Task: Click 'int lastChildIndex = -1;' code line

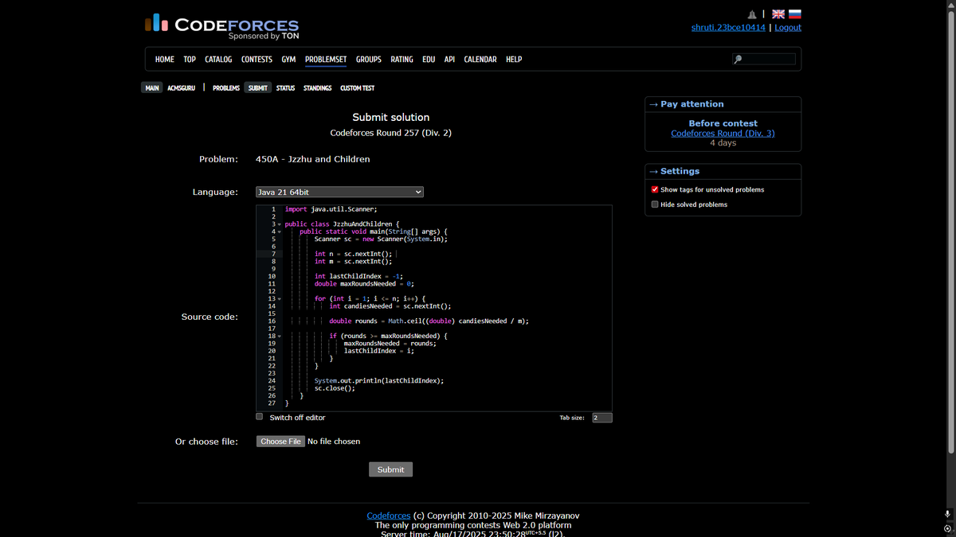Action: (358, 276)
